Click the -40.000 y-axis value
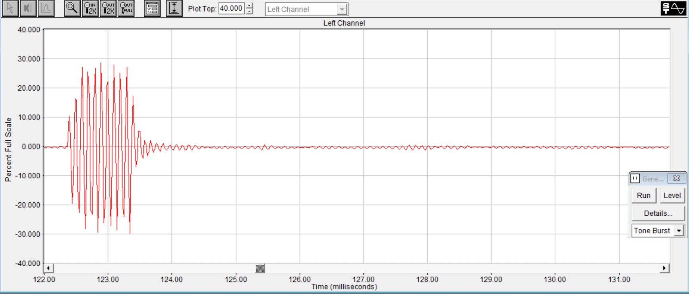 pos(28,263)
